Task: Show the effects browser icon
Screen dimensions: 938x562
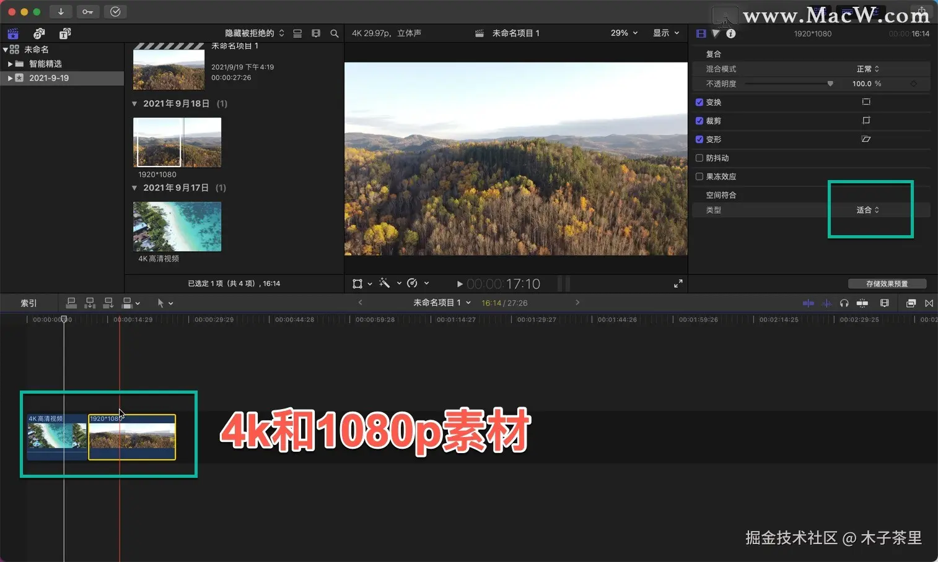Action: click(911, 303)
